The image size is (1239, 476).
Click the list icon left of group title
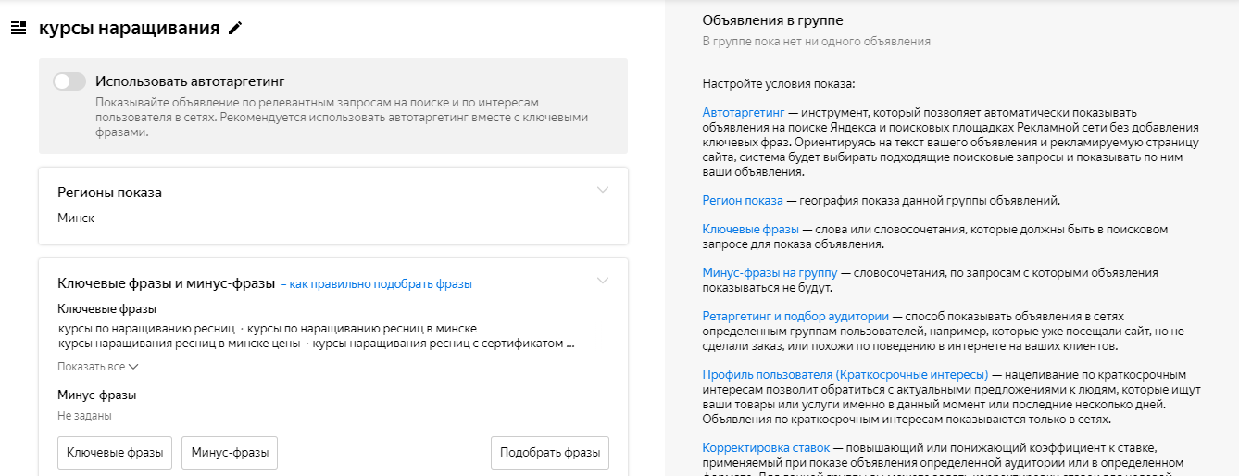(18, 28)
